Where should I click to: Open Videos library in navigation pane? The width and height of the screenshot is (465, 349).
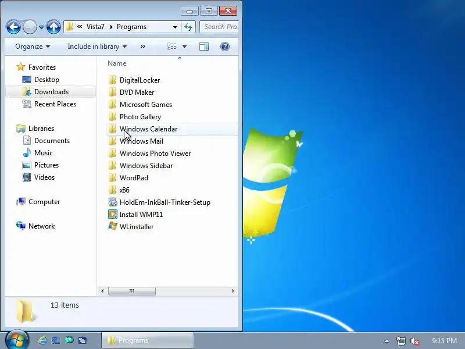[44, 177]
